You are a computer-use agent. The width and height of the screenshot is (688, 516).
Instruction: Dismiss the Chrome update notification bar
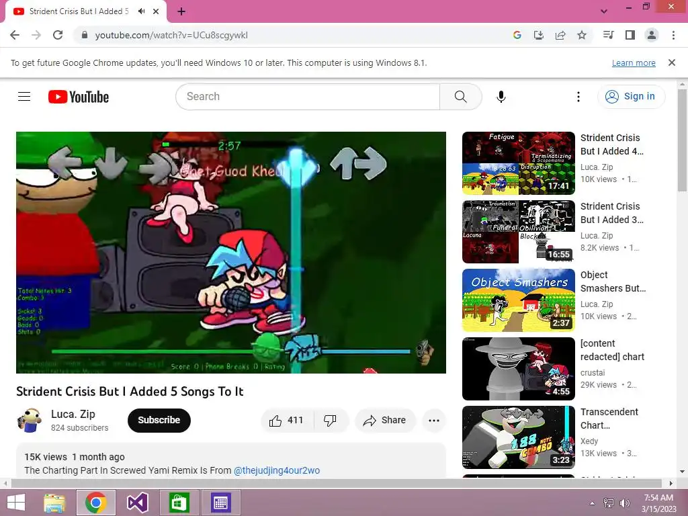(672, 62)
